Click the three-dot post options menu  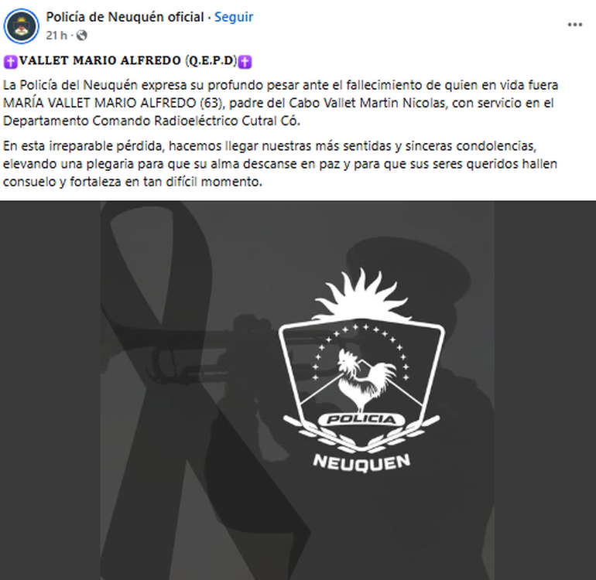tap(574, 25)
